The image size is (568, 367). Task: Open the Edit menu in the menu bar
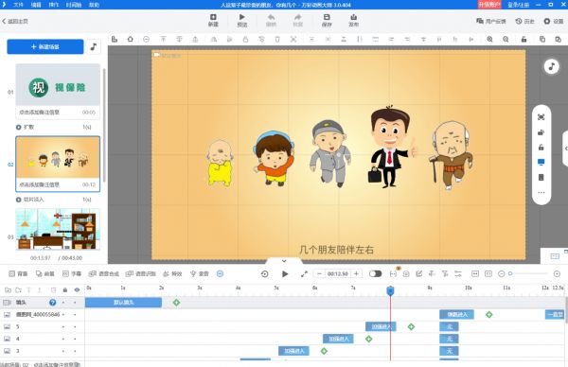[36, 5]
